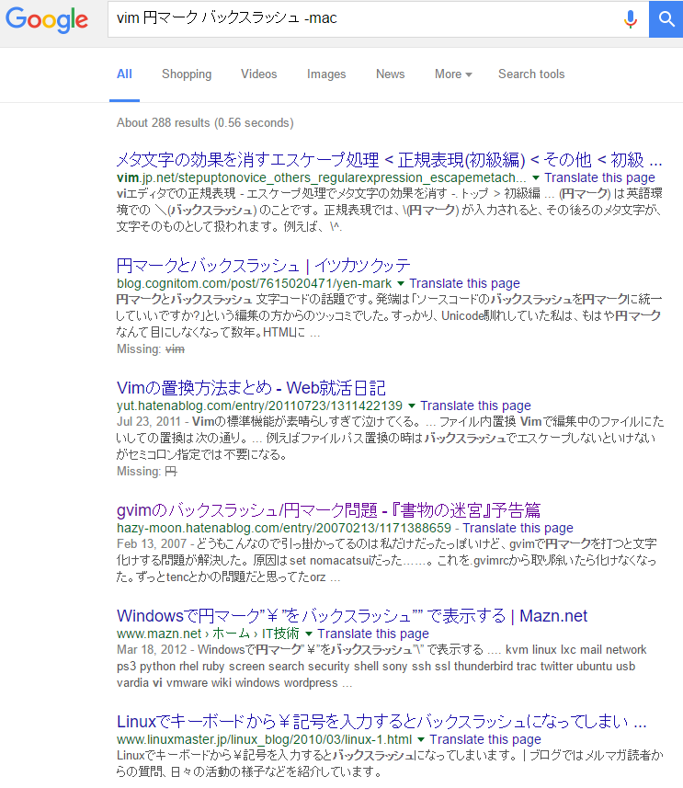Click the About 288 results text
Image resolution: width=683 pixels, height=788 pixels.
(205, 122)
